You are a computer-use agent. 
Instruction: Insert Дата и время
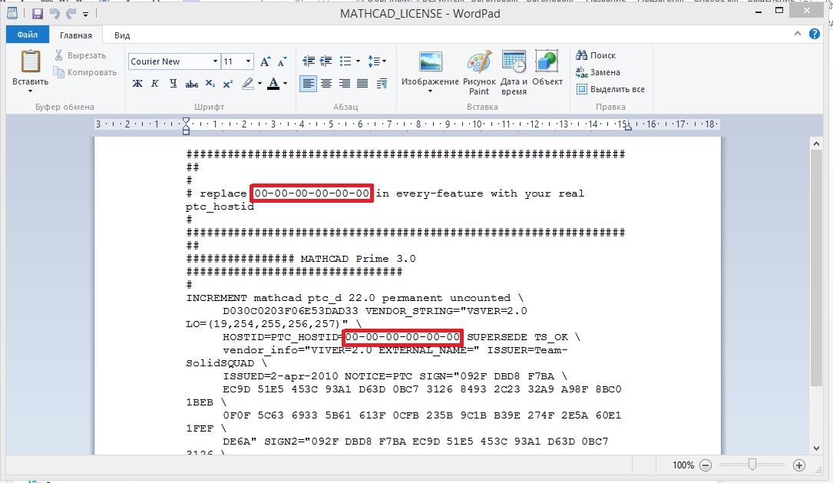click(514, 73)
